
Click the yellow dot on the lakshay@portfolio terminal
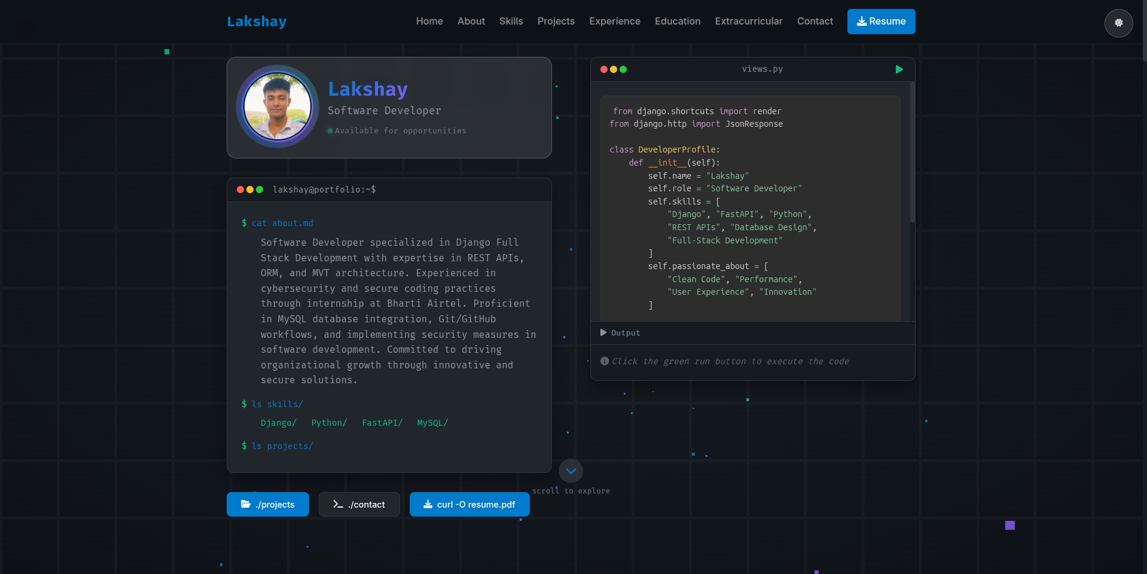pyautogui.click(x=249, y=190)
